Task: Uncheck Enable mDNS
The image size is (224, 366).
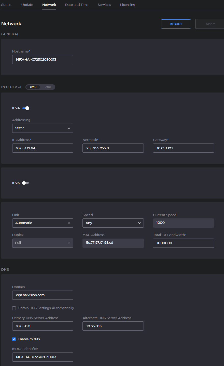Action: point(14,339)
